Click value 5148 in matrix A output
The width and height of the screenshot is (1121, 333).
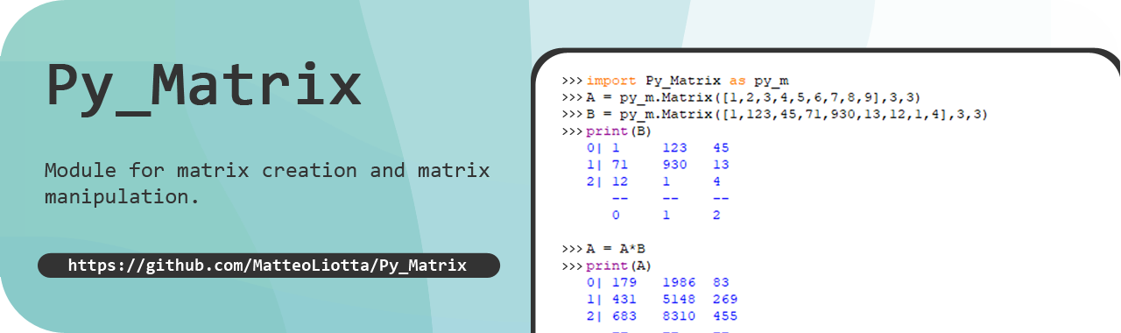[679, 299]
